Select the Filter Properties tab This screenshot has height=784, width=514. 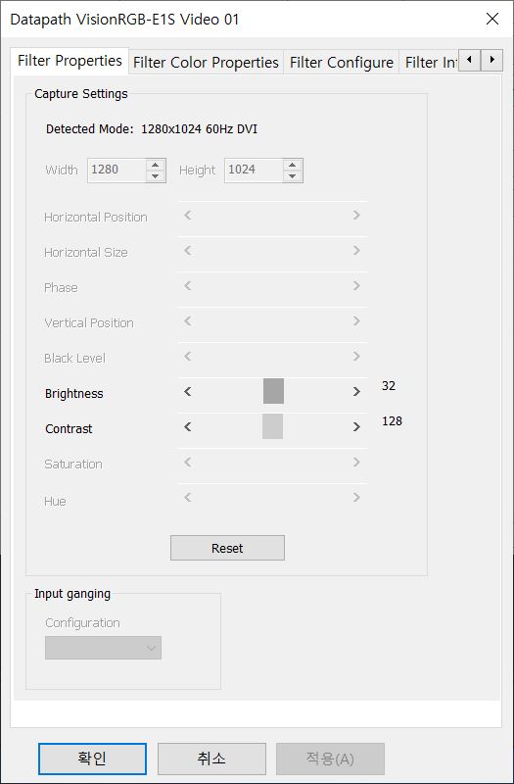click(x=70, y=61)
